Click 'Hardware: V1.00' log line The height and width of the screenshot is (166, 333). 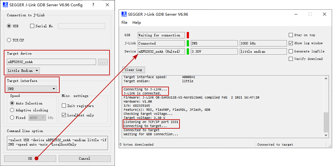click(137, 101)
